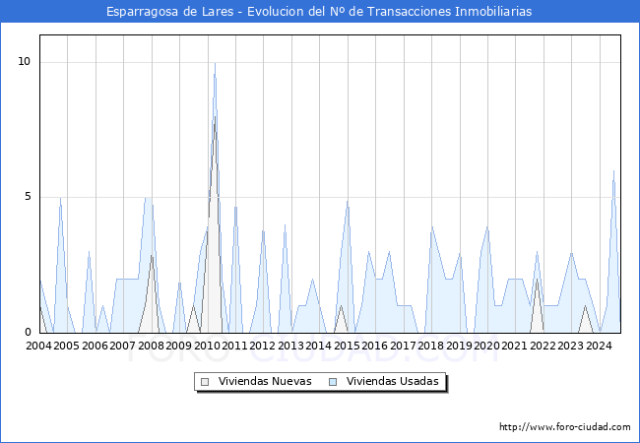
Task: Click the x-axis year label 2012
Action: click(263, 346)
